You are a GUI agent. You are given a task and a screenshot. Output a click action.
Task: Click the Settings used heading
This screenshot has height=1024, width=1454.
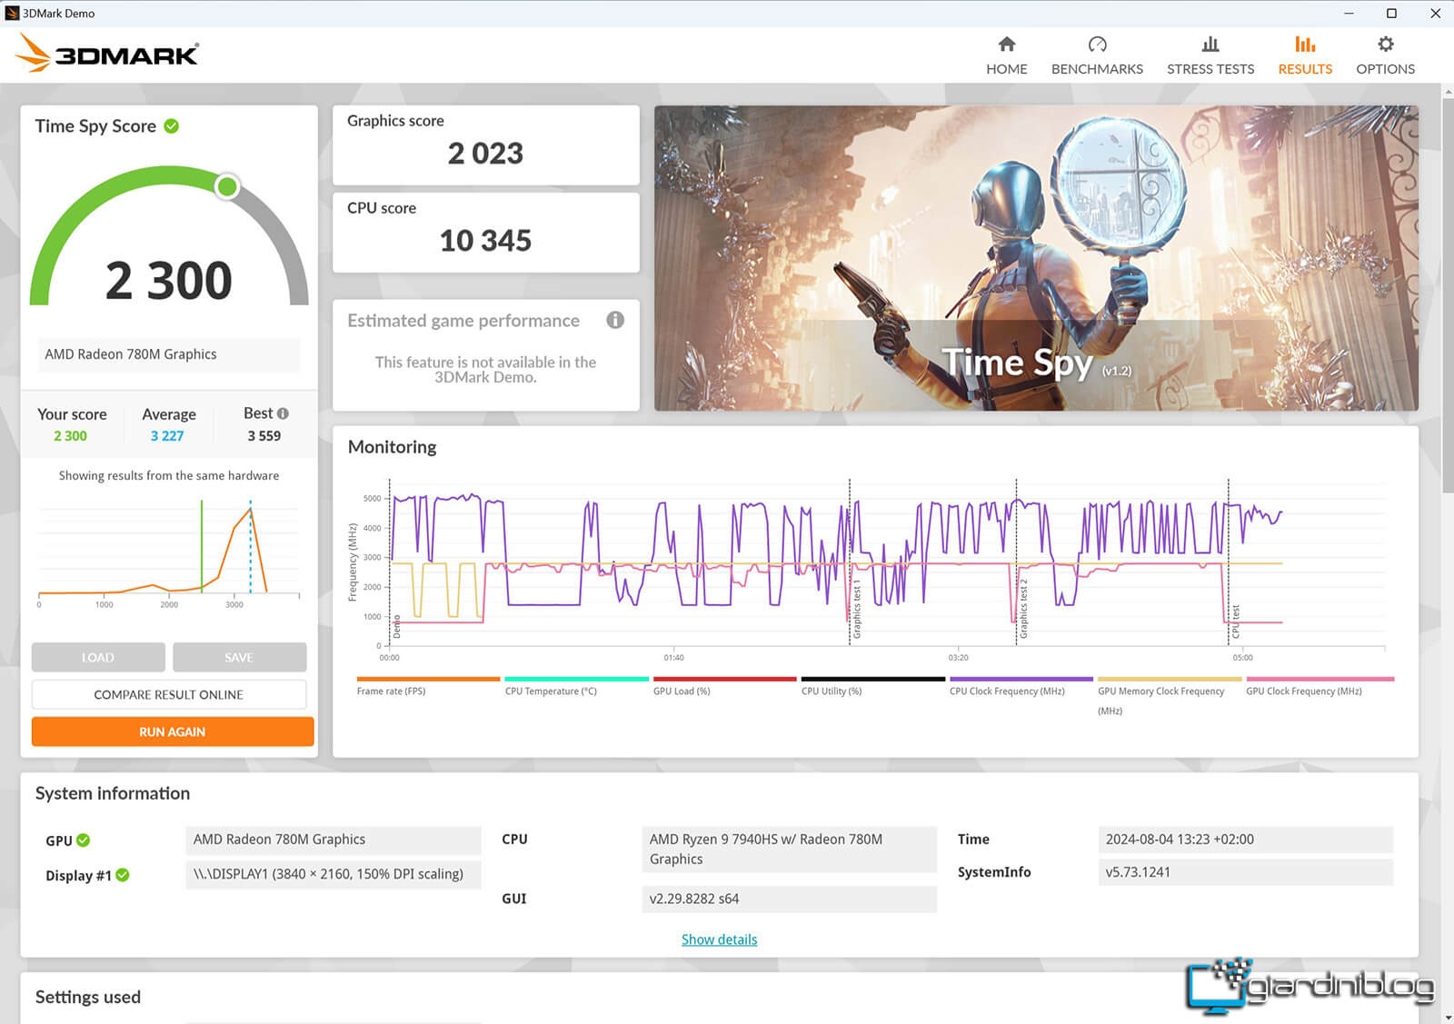tap(88, 997)
